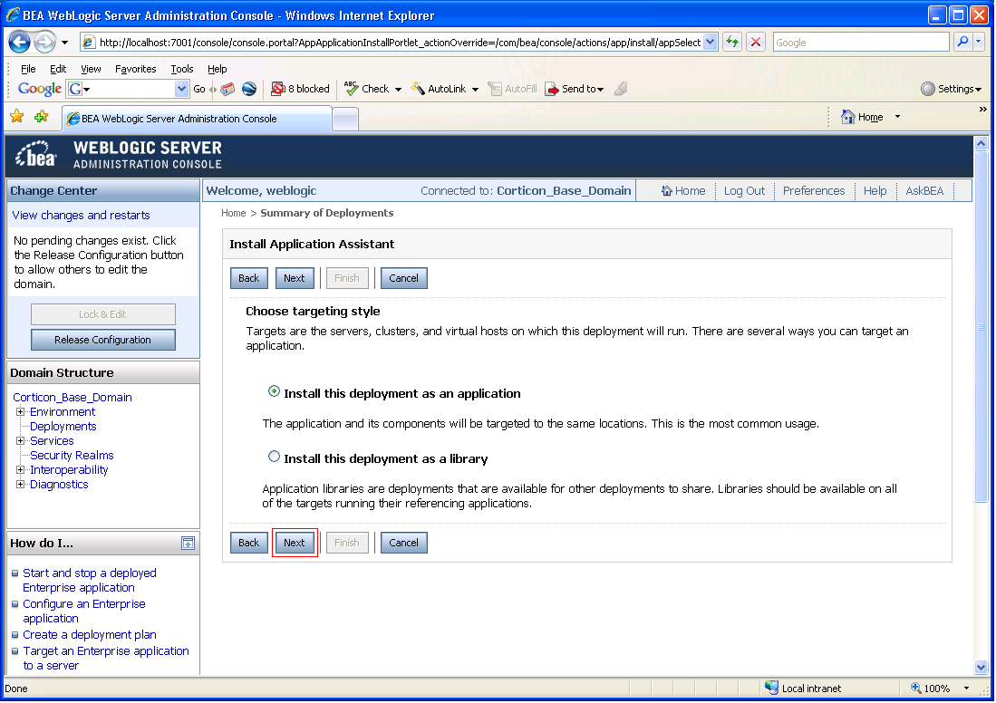
Task: Select Install this deployment as an application
Action: click(x=274, y=391)
